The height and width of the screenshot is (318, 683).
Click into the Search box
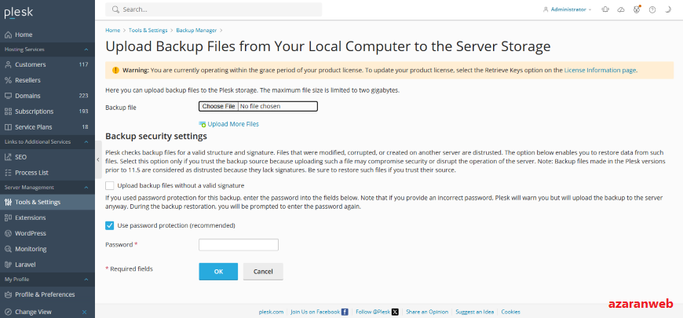coord(214,9)
